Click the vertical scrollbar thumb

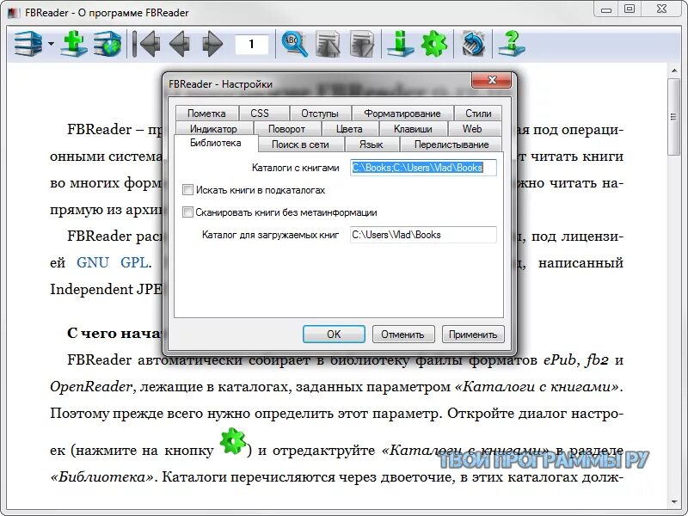673,117
